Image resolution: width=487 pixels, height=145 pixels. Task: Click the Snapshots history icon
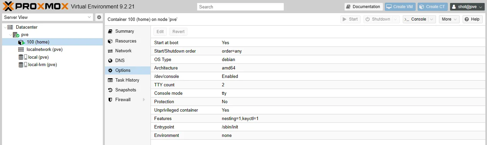pyautogui.click(x=110, y=90)
